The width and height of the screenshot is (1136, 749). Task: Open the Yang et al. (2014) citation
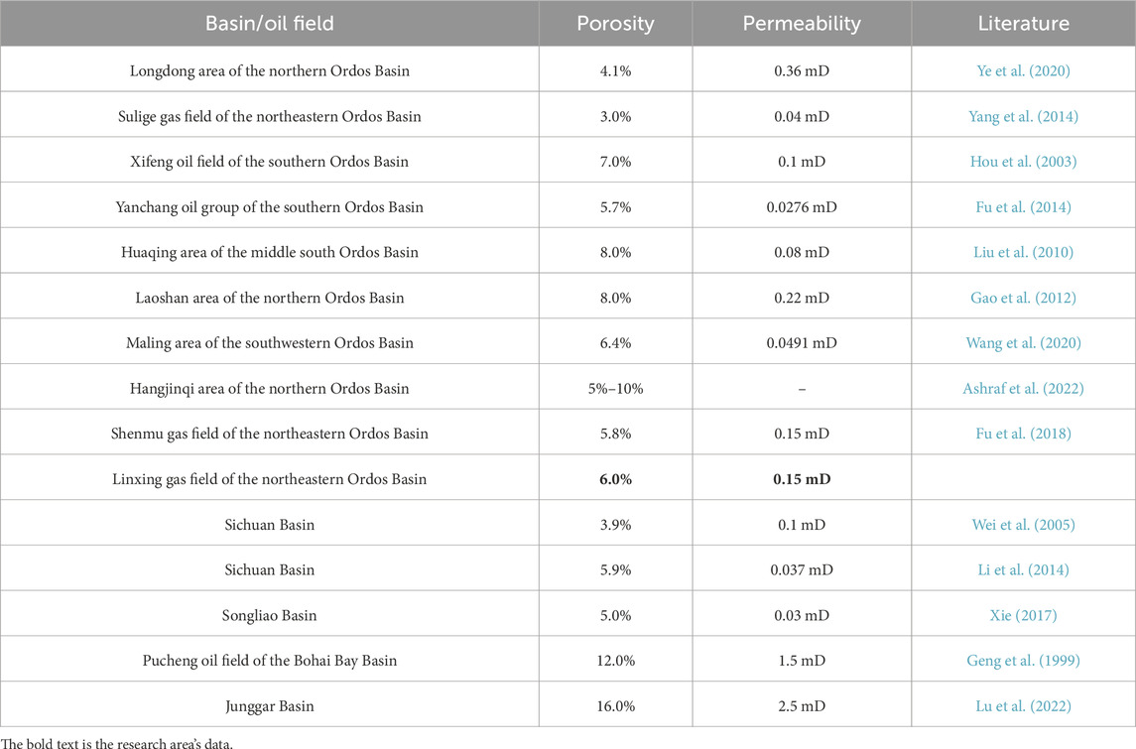tap(1023, 117)
